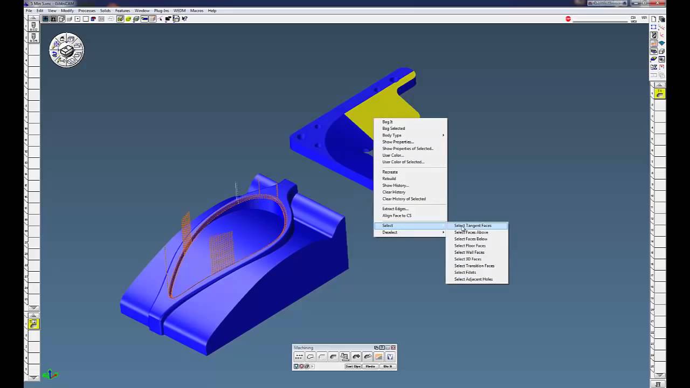Choose Select Fillets
This screenshot has width=690, height=388.
477,272
